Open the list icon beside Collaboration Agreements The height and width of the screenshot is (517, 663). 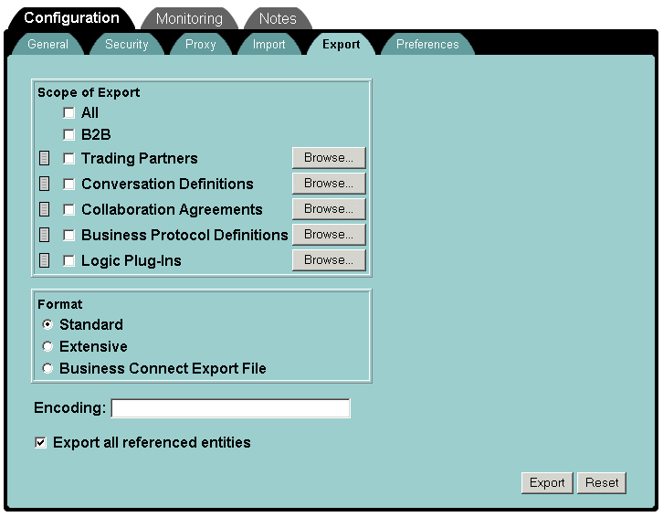[45, 209]
